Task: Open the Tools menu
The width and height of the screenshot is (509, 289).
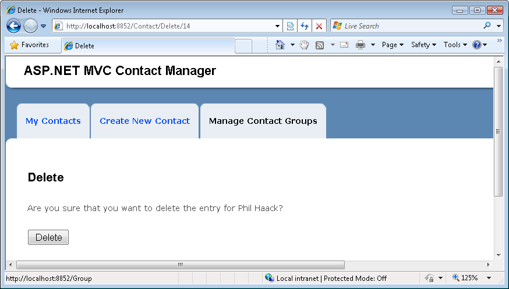Action: point(455,45)
